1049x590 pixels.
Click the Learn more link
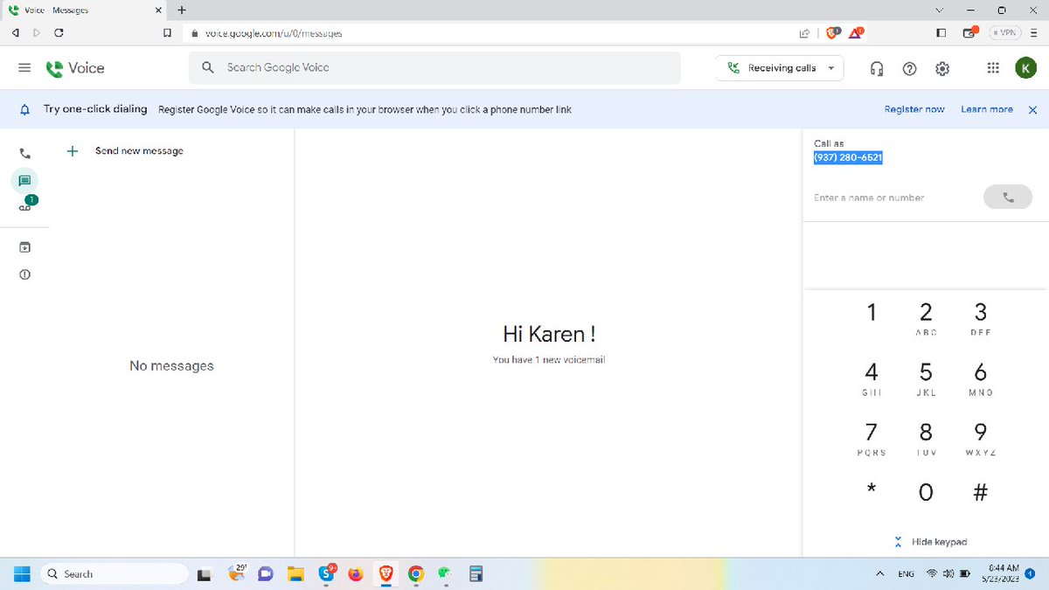coord(987,109)
